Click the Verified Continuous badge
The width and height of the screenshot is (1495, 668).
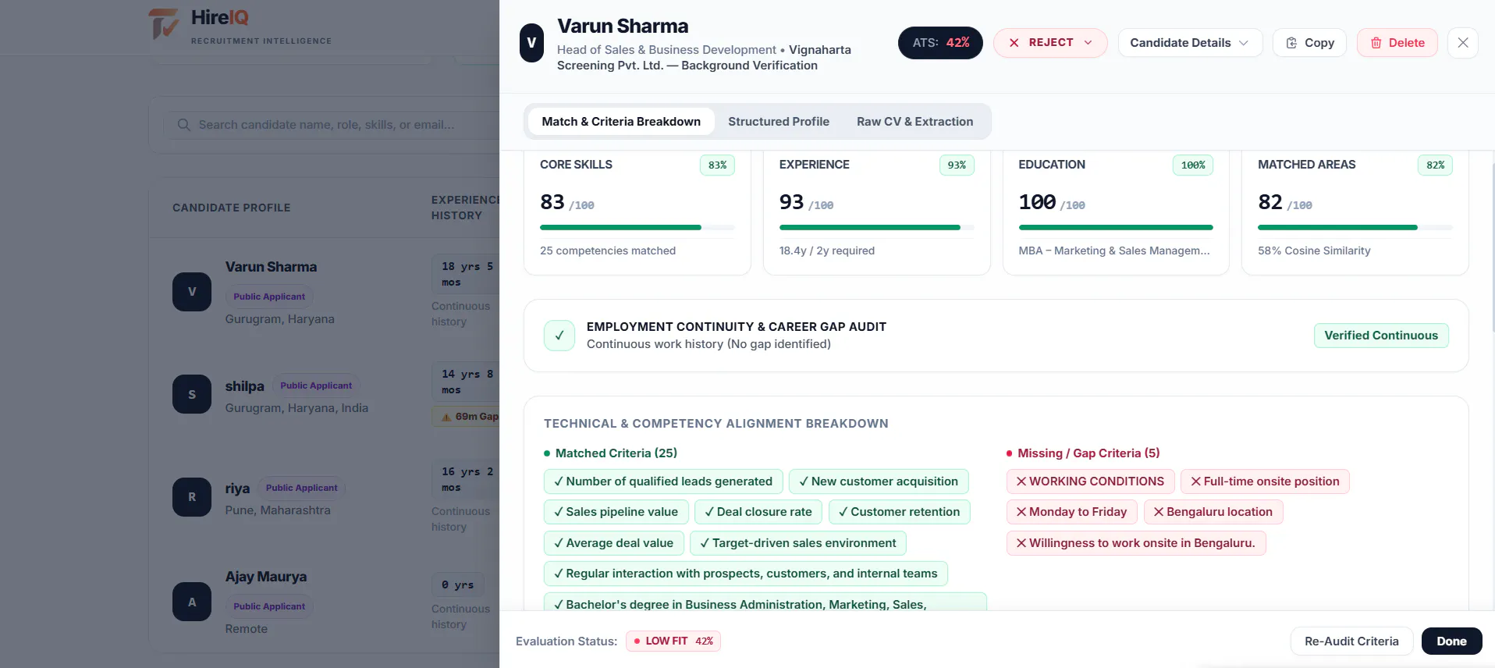[x=1381, y=336]
